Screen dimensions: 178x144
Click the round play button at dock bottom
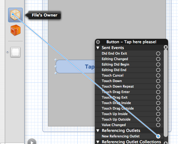(32, 142)
